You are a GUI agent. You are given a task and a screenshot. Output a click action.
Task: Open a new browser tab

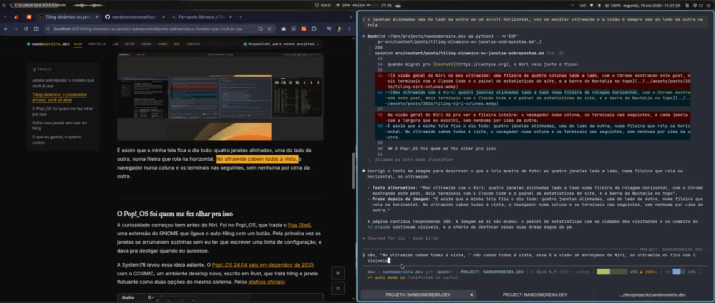click(x=241, y=17)
